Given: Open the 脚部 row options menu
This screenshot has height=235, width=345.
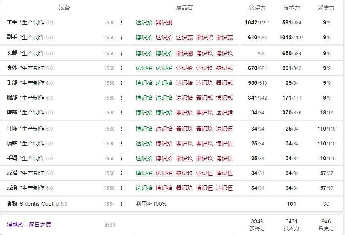Looking at the screenshot, I should point(122,112).
